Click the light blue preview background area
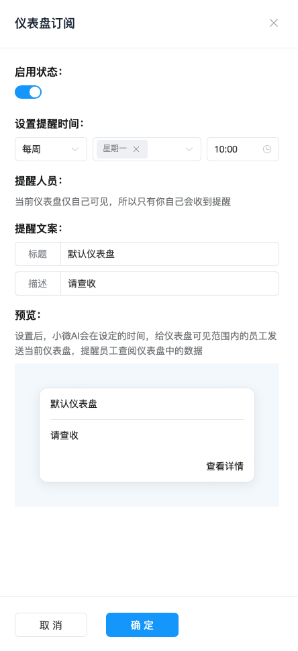 [147, 495]
